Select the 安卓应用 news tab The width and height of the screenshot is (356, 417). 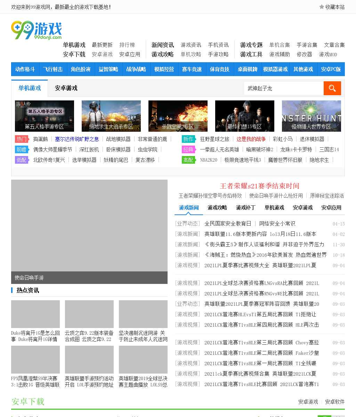(x=331, y=207)
